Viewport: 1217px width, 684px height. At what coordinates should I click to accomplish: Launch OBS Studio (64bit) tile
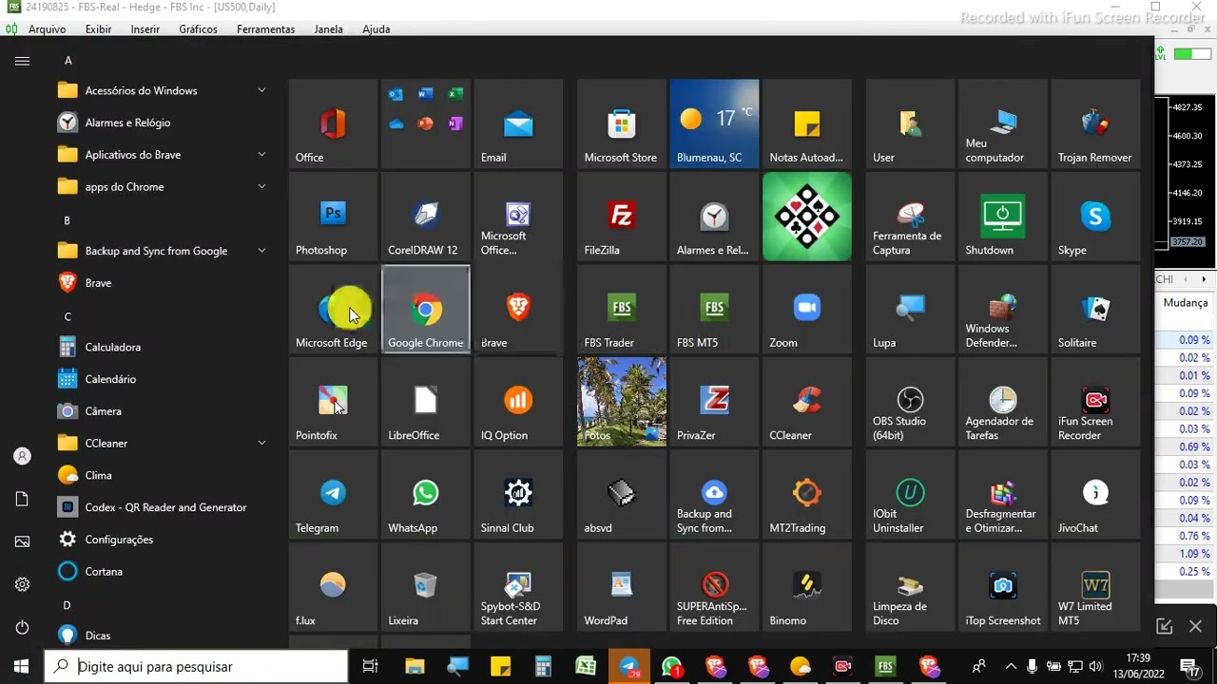910,402
